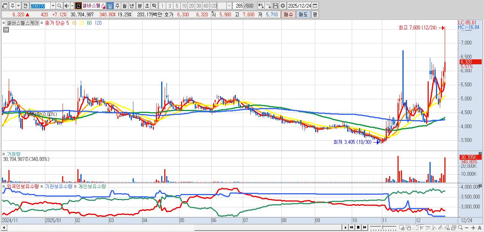Click moving average 20 yellow legend

[81, 23]
